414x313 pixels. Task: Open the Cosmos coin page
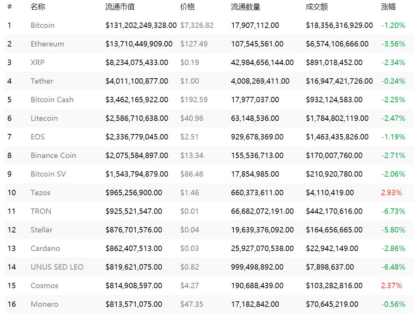[44, 286]
